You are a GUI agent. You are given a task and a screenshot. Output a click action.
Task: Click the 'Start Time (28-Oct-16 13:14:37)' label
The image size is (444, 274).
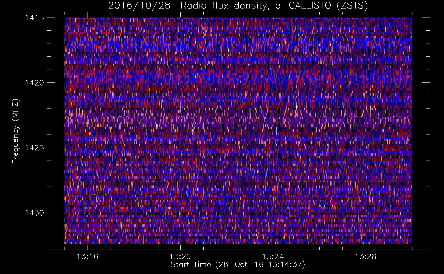[x=238, y=265]
